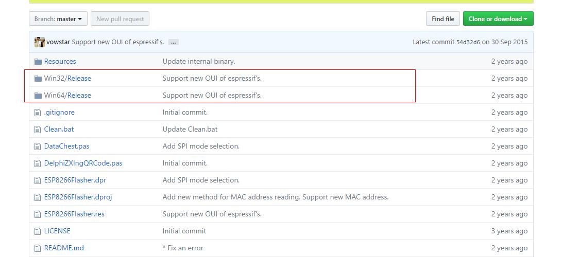Screen dimensions: 562x257
Task: Open the ESP8266Flasher.res file
Action: 74,214
